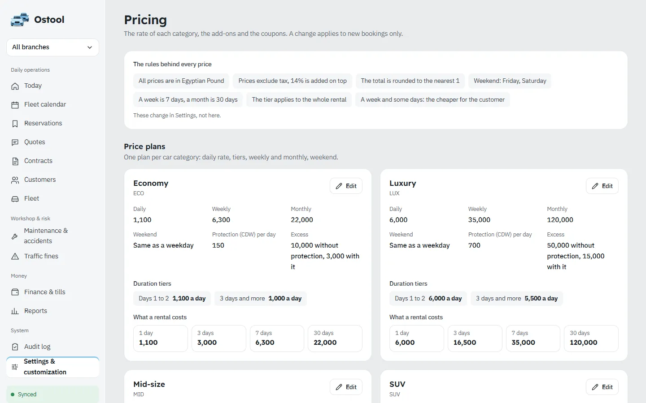Edit the Mid-size price plan
Screen dimensions: 646x403
point(346,387)
